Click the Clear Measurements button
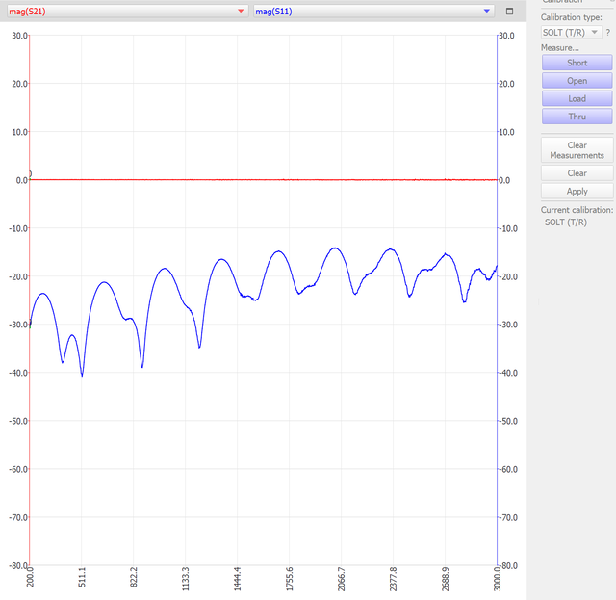 [x=577, y=150]
